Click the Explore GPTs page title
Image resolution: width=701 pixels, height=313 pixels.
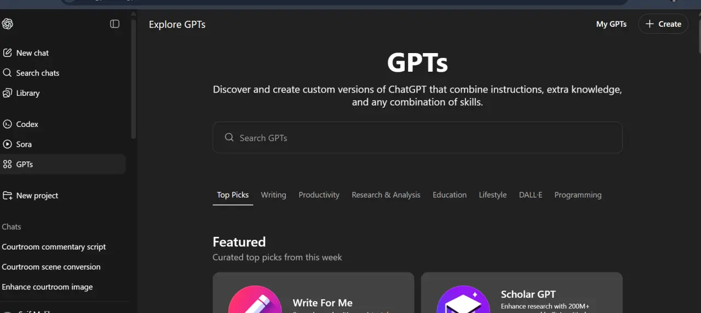177,24
